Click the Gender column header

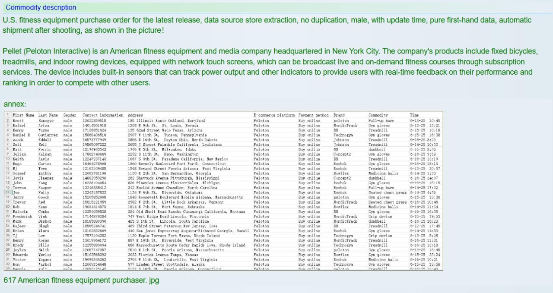click(70, 115)
